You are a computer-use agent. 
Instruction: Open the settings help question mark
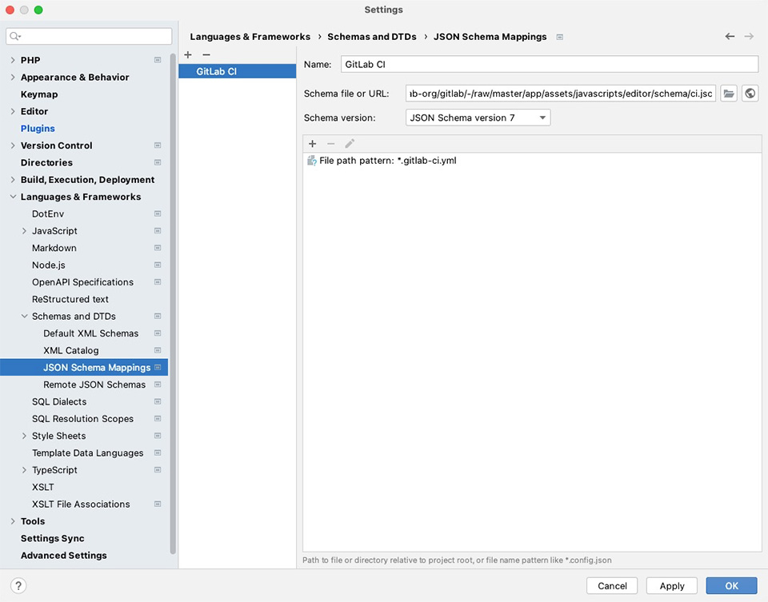[18, 585]
